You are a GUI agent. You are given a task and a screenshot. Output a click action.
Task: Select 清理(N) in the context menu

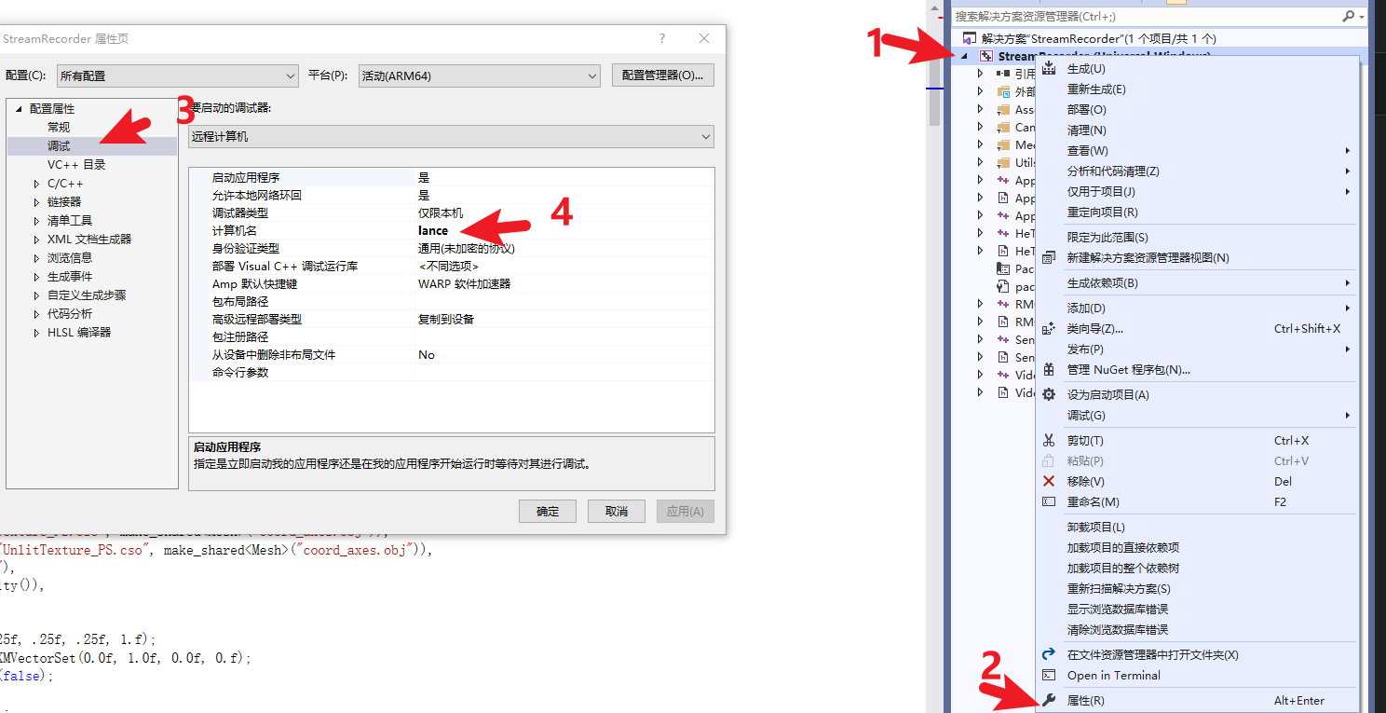(1197, 130)
